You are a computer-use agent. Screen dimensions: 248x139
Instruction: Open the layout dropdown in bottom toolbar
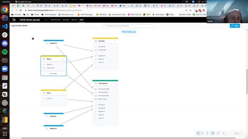click(x=224, y=133)
